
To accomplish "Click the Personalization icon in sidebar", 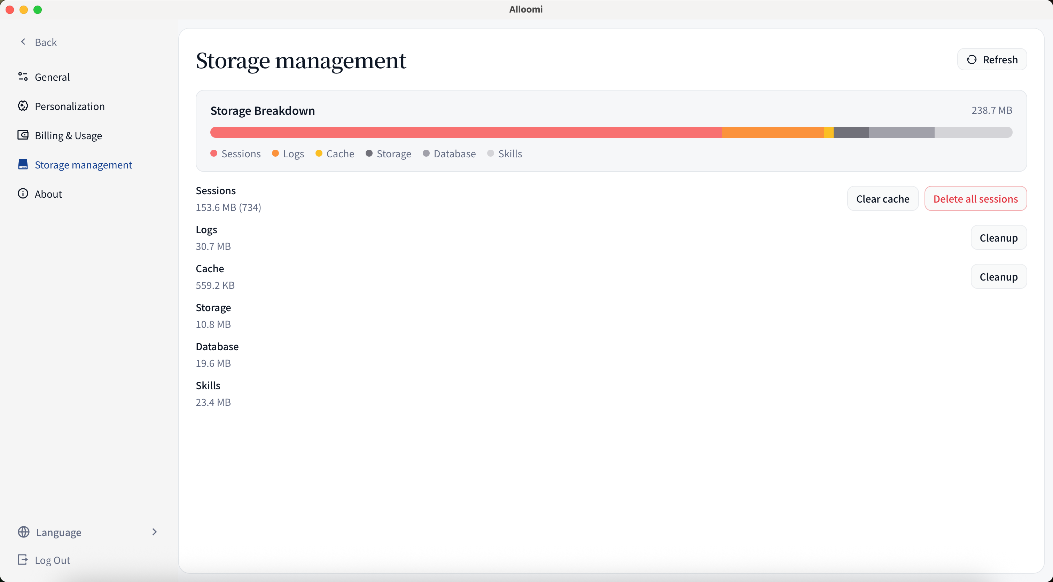I will 23,106.
